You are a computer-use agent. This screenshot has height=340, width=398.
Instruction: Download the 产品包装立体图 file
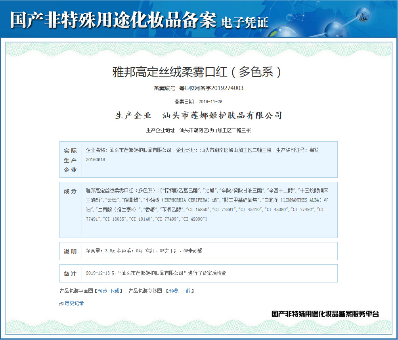coord(186,291)
